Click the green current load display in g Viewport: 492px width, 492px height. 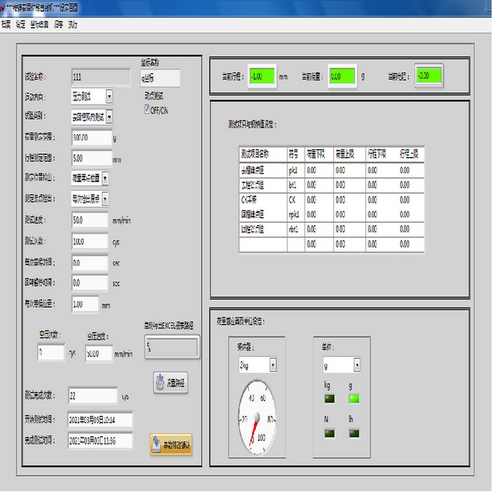click(342, 76)
